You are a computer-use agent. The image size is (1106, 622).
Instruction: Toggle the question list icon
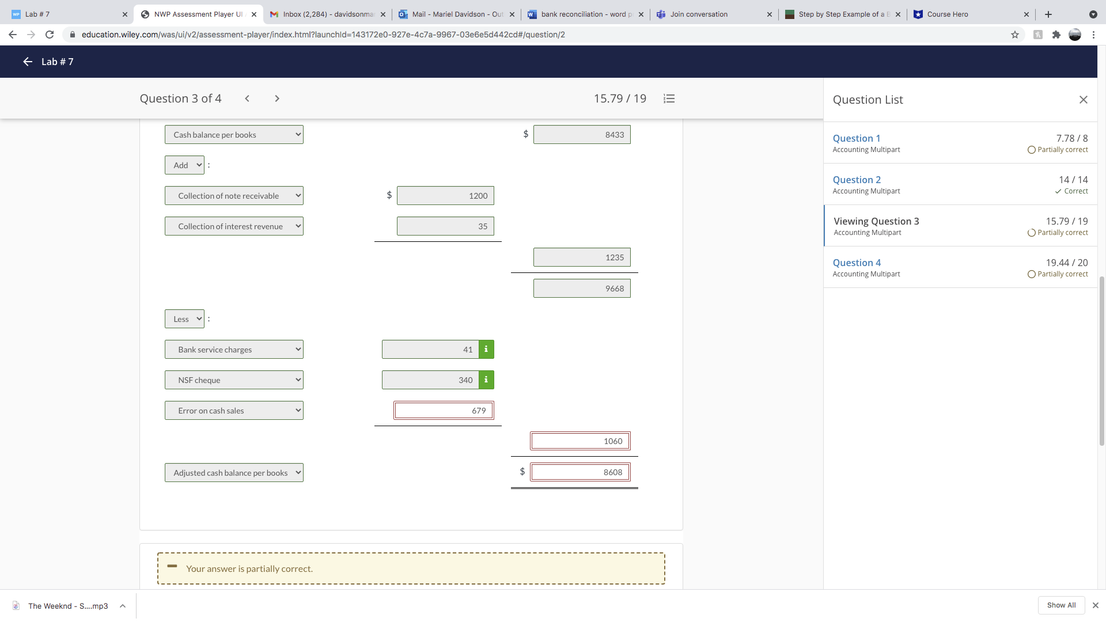point(669,98)
